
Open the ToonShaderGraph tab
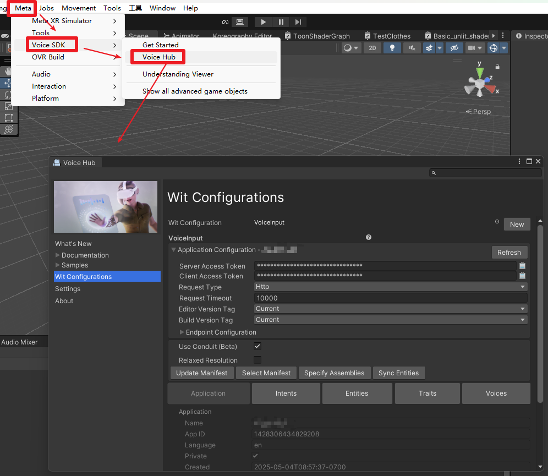click(317, 36)
